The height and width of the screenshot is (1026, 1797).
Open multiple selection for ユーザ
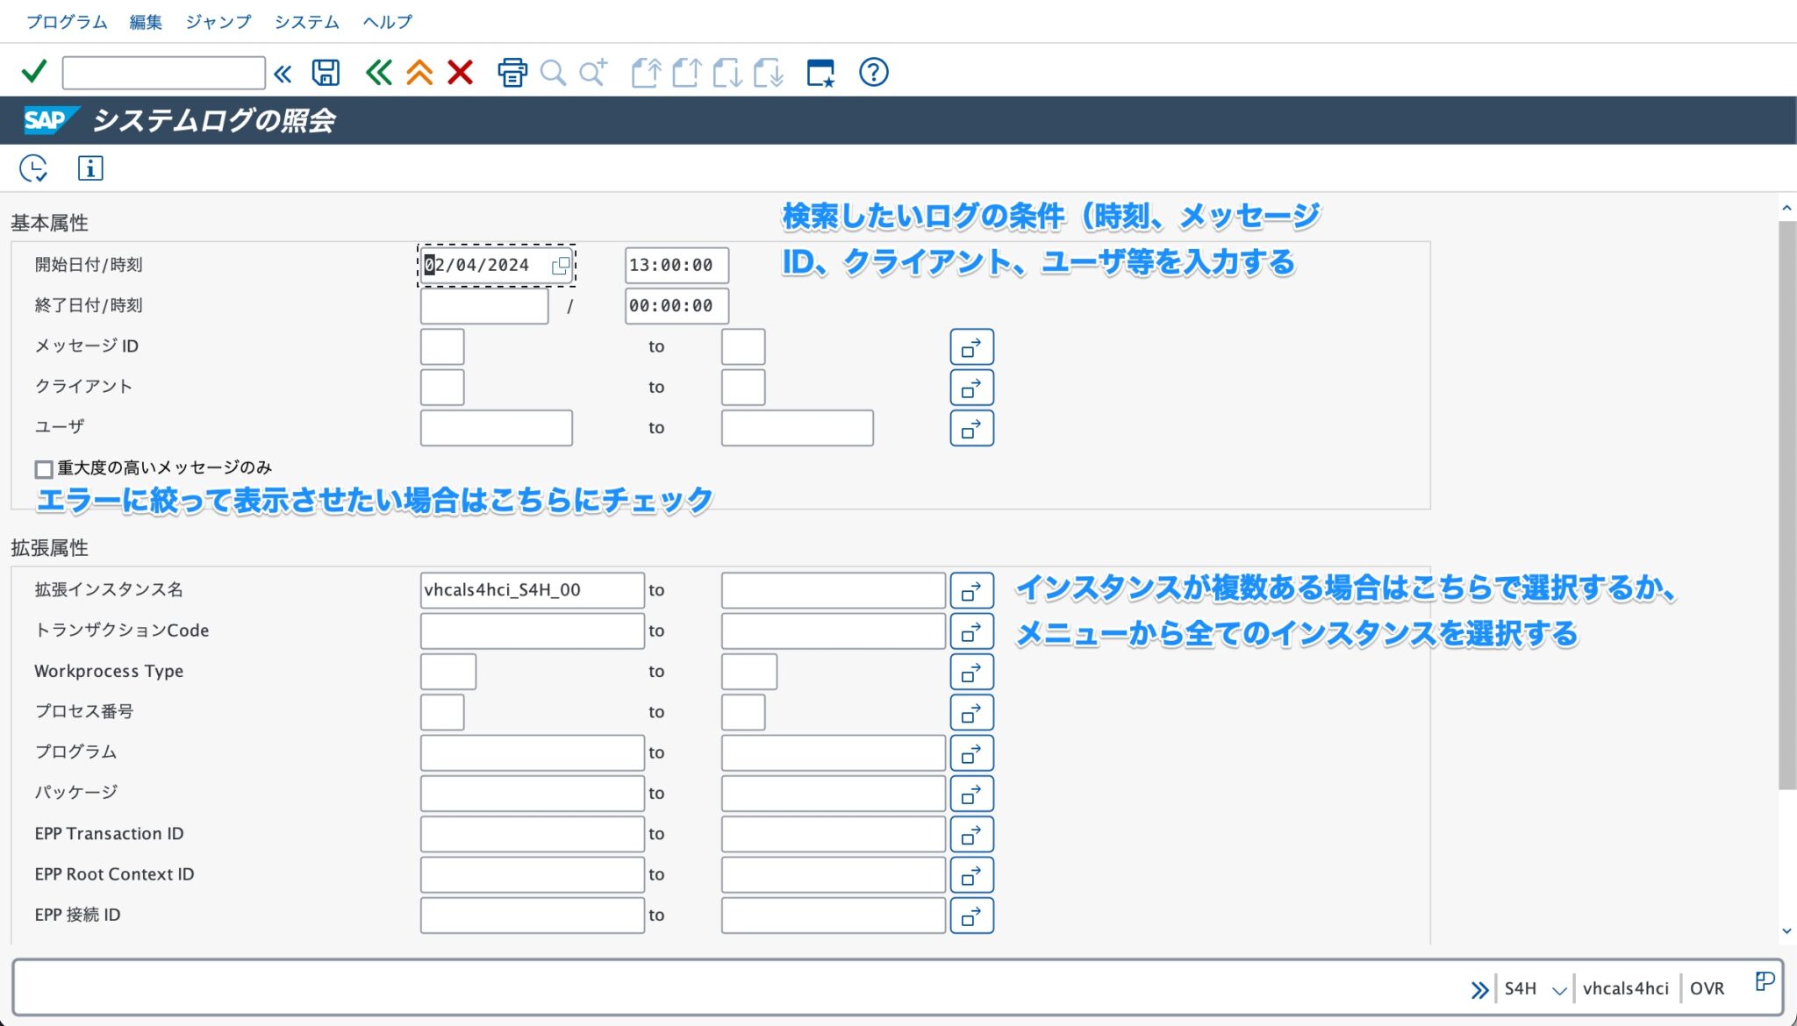971,428
